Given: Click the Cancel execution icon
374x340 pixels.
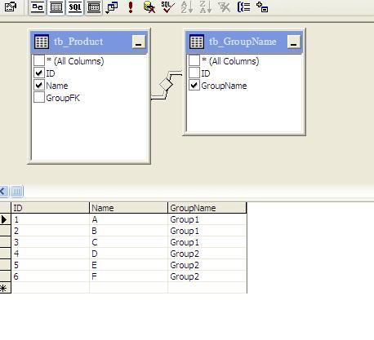Looking at the screenshot, I should 149,7.
